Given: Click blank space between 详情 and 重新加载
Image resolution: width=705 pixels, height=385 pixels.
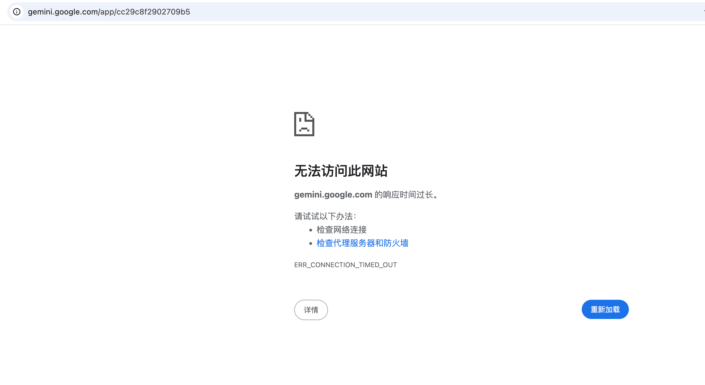Looking at the screenshot, I should (455, 310).
